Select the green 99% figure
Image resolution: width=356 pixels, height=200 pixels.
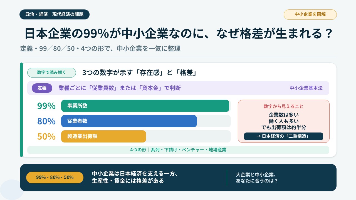(x=46, y=106)
